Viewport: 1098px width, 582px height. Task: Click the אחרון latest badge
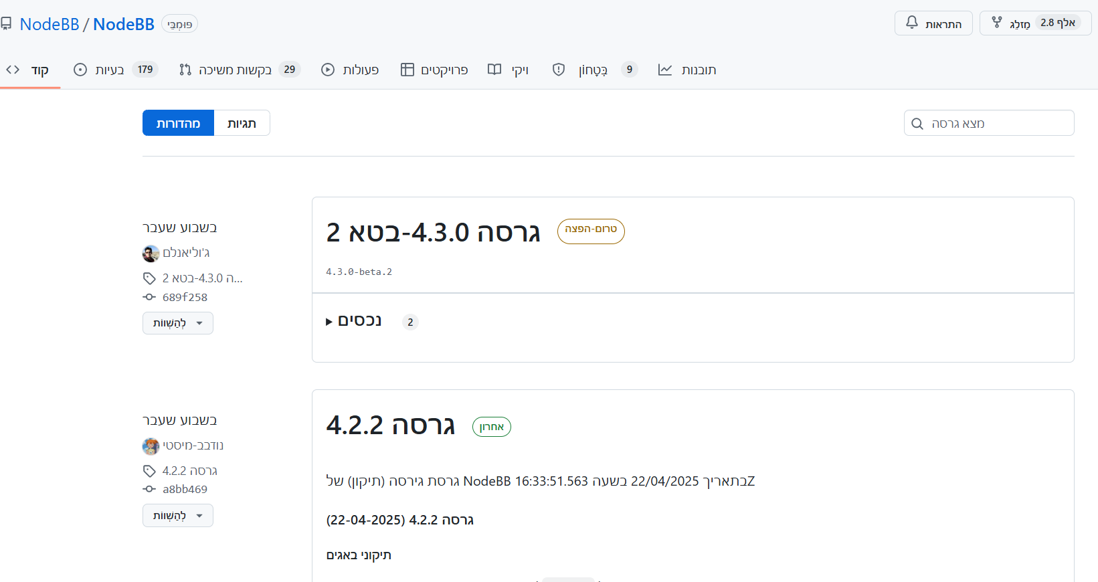(x=492, y=427)
